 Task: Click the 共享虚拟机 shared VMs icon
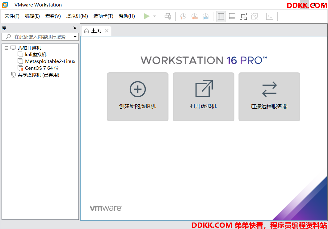click(x=13, y=75)
